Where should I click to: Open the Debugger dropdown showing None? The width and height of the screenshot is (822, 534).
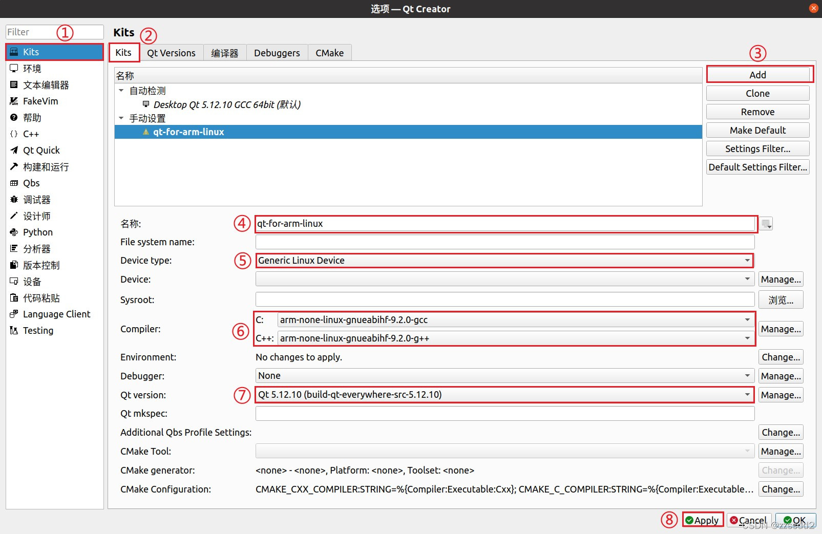[x=505, y=376]
